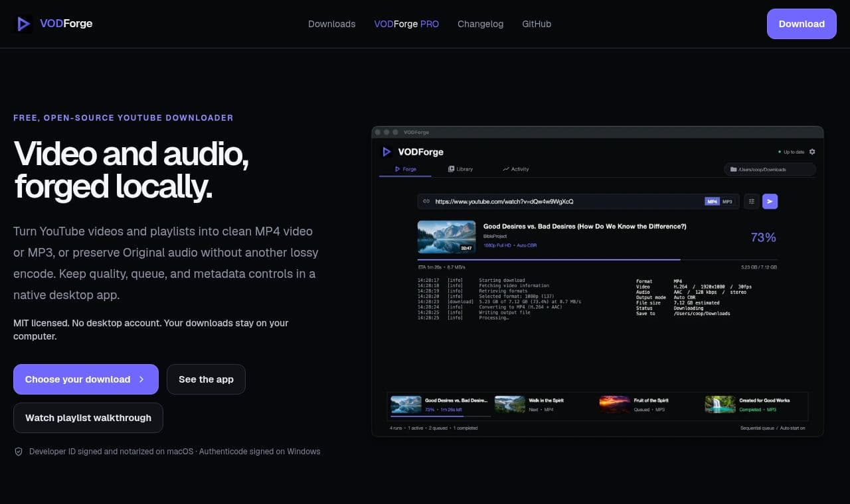Click the Created for Good Works queue thumbnail

[721, 405]
